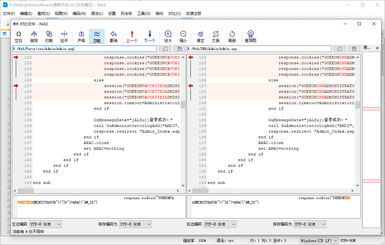Open the 对比(C) menu

pos(174,14)
